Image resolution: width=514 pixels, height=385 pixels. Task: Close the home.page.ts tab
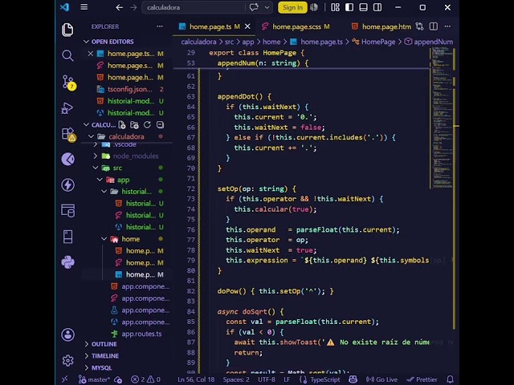pos(247,26)
